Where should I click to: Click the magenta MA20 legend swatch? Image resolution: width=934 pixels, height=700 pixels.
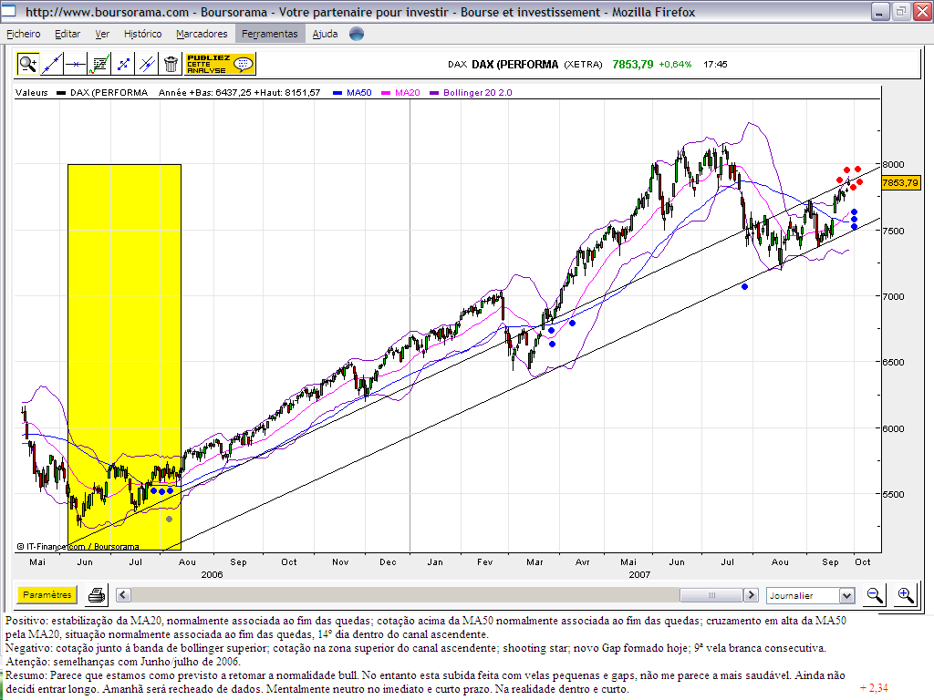(x=386, y=93)
